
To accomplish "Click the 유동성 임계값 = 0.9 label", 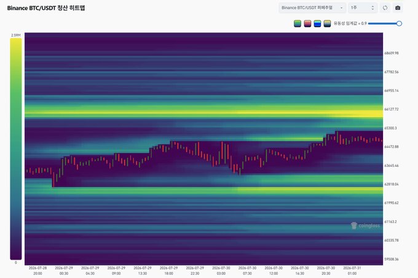I will pos(350,23).
